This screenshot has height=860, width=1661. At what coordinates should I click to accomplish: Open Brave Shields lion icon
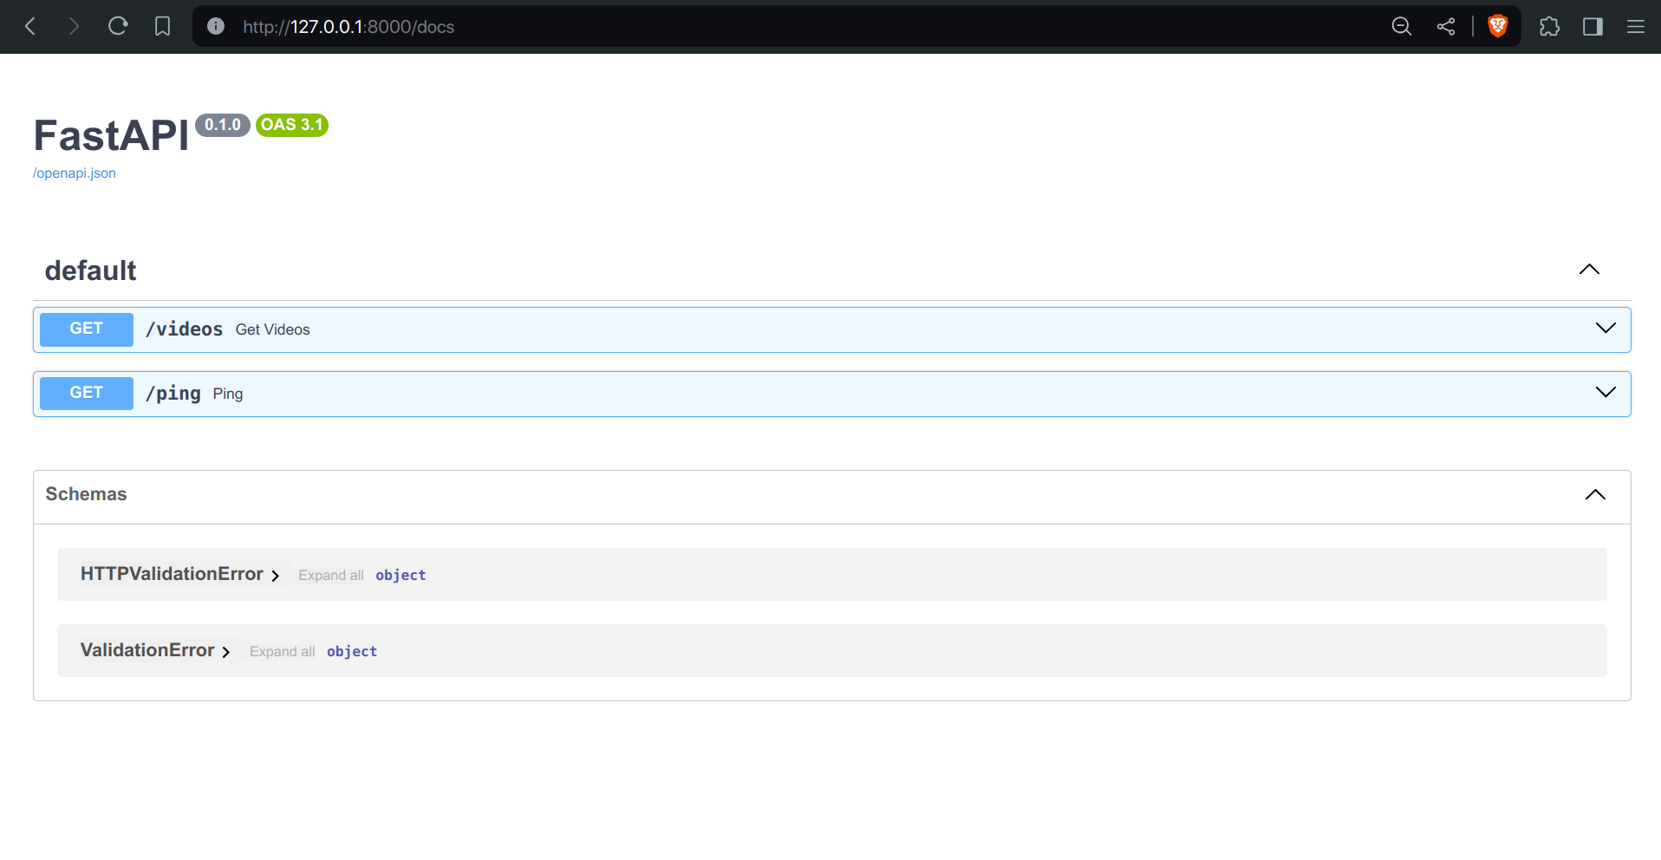(1497, 26)
